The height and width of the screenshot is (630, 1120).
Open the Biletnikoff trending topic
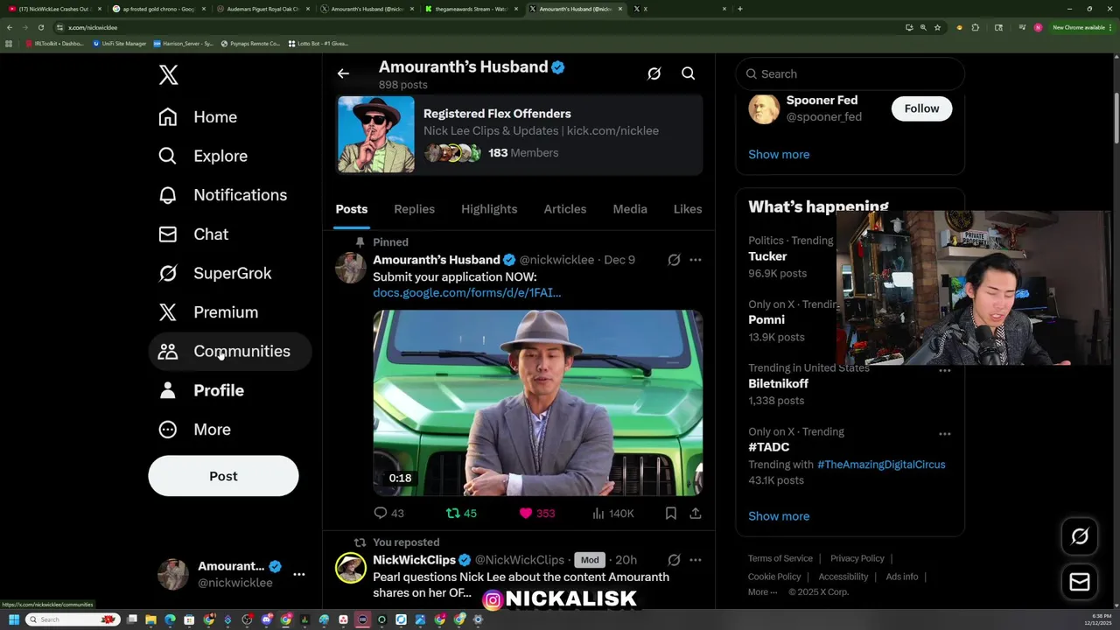[778, 384]
